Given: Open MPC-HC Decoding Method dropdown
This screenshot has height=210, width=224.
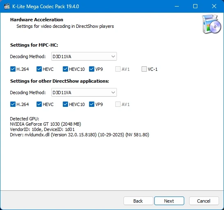Looking at the screenshot, I should click(x=84, y=56).
